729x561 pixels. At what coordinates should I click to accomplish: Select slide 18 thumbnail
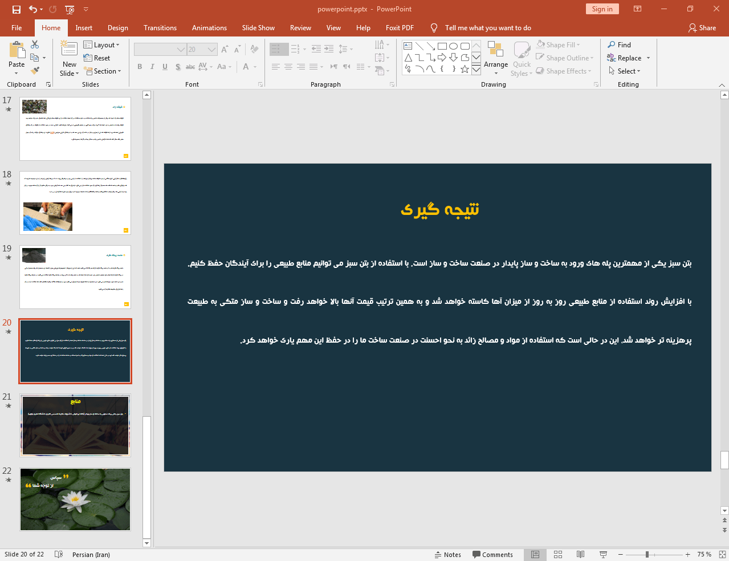tap(75, 203)
